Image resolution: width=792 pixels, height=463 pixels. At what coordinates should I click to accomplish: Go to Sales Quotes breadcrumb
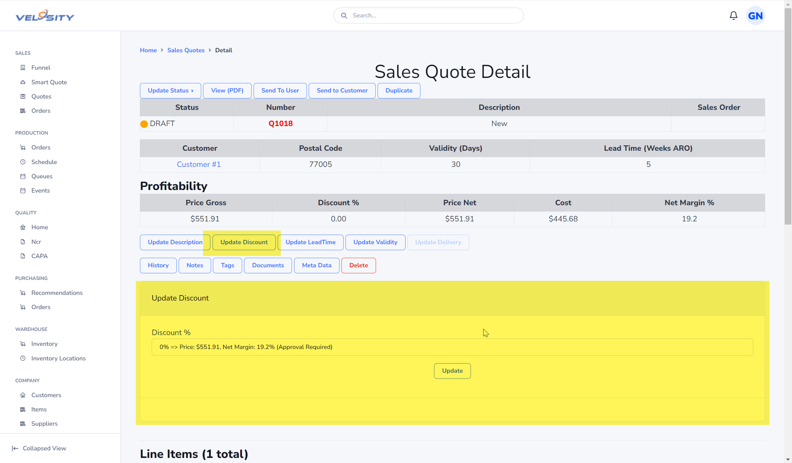point(186,50)
